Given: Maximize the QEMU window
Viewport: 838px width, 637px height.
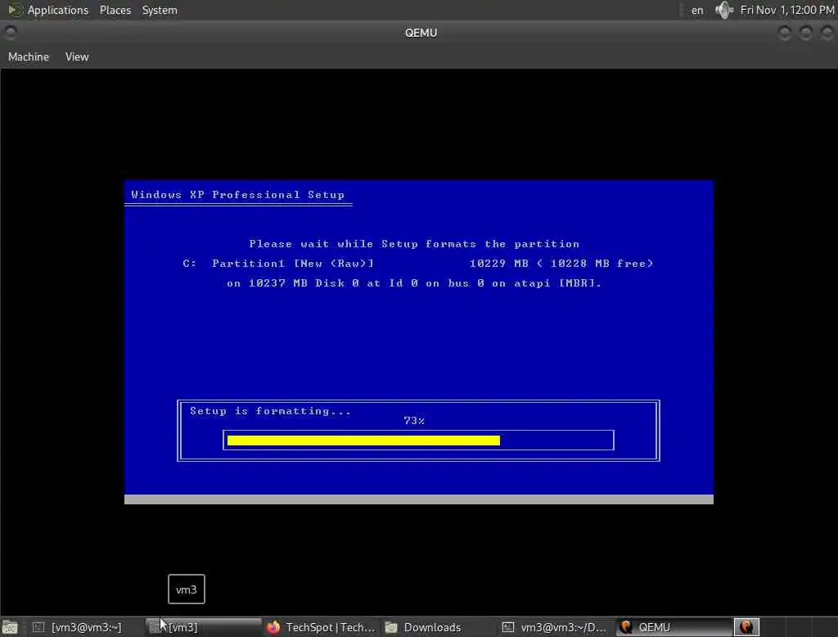Looking at the screenshot, I should (x=806, y=33).
